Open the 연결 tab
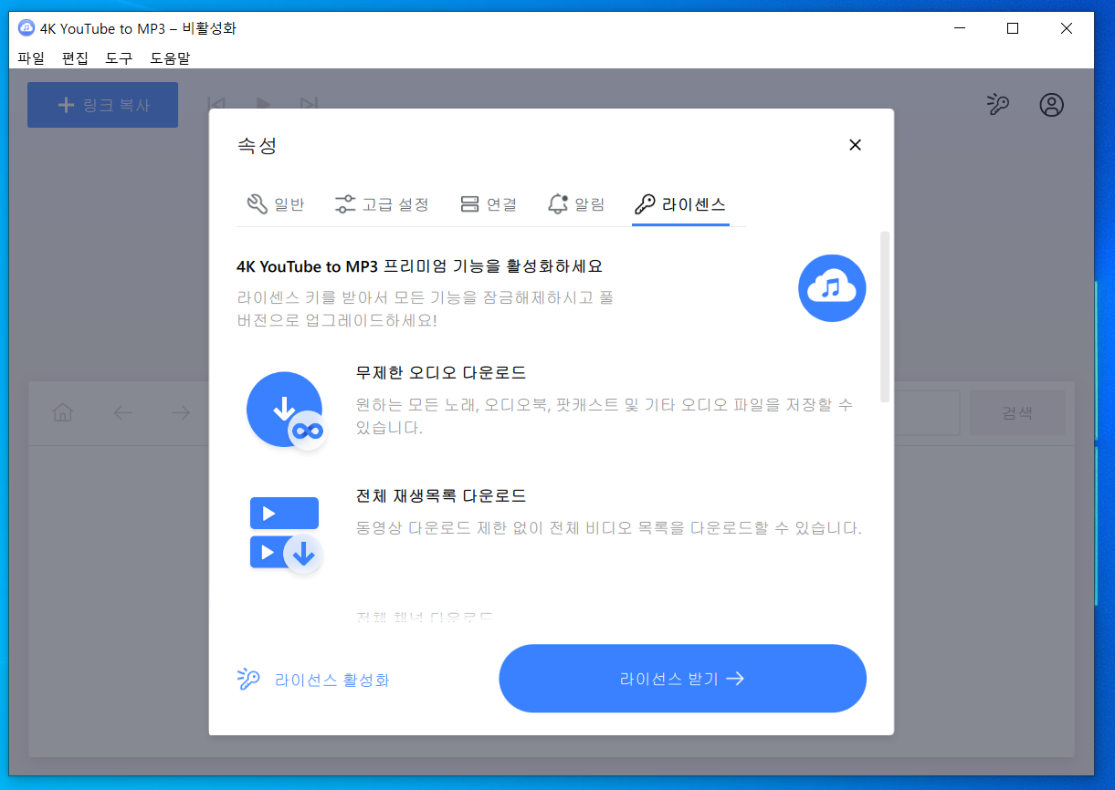This screenshot has height=790, width=1115. [489, 204]
